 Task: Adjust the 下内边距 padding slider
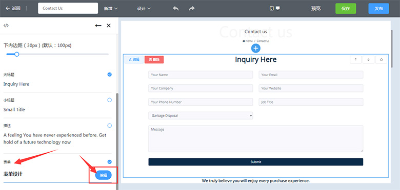(x=57, y=54)
